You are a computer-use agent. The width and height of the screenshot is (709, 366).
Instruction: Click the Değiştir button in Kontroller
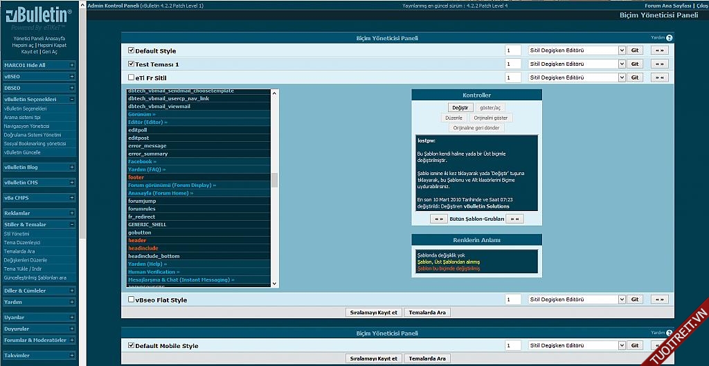460,107
